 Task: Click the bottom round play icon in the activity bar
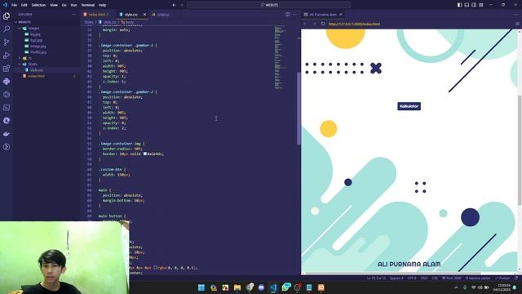click(x=7, y=147)
